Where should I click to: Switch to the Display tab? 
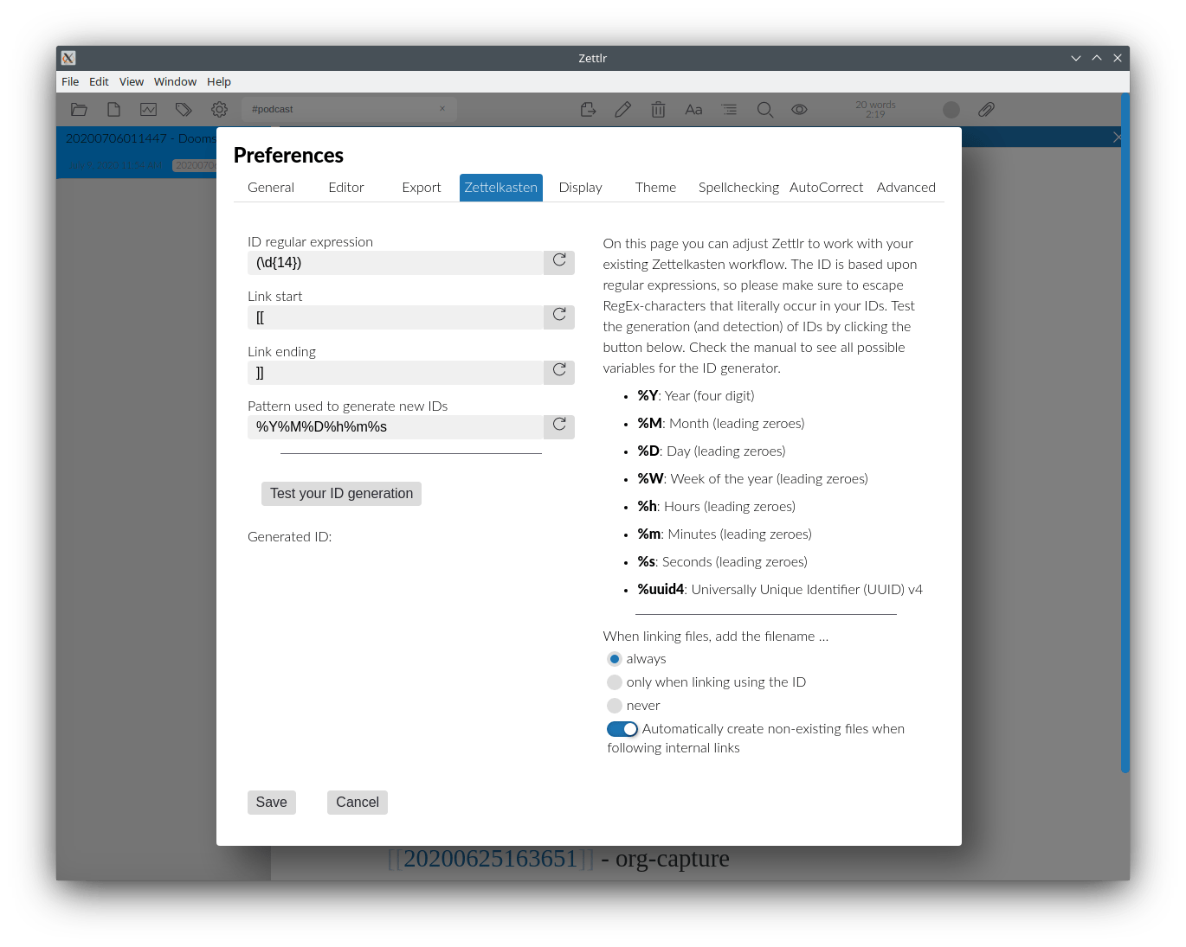click(581, 188)
